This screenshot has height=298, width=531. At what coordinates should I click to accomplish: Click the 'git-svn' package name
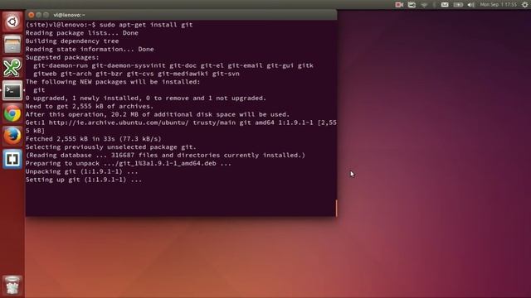(226, 74)
